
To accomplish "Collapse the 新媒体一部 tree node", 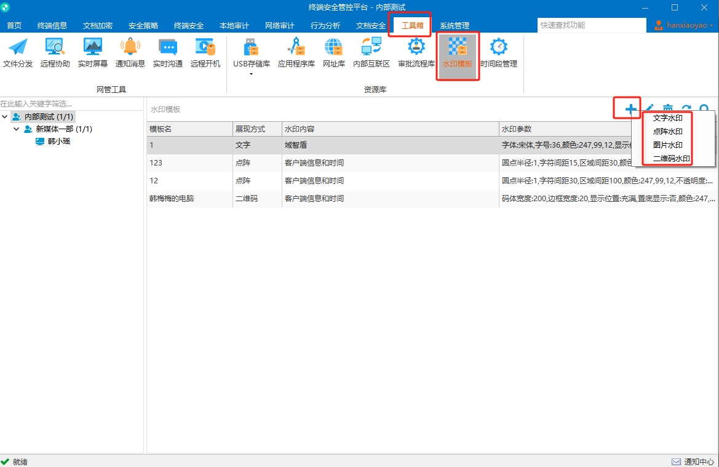I will tap(16, 129).
